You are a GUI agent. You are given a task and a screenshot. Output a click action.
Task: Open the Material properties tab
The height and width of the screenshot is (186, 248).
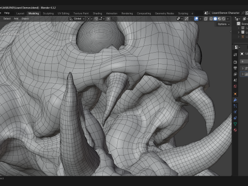tap(235, 130)
